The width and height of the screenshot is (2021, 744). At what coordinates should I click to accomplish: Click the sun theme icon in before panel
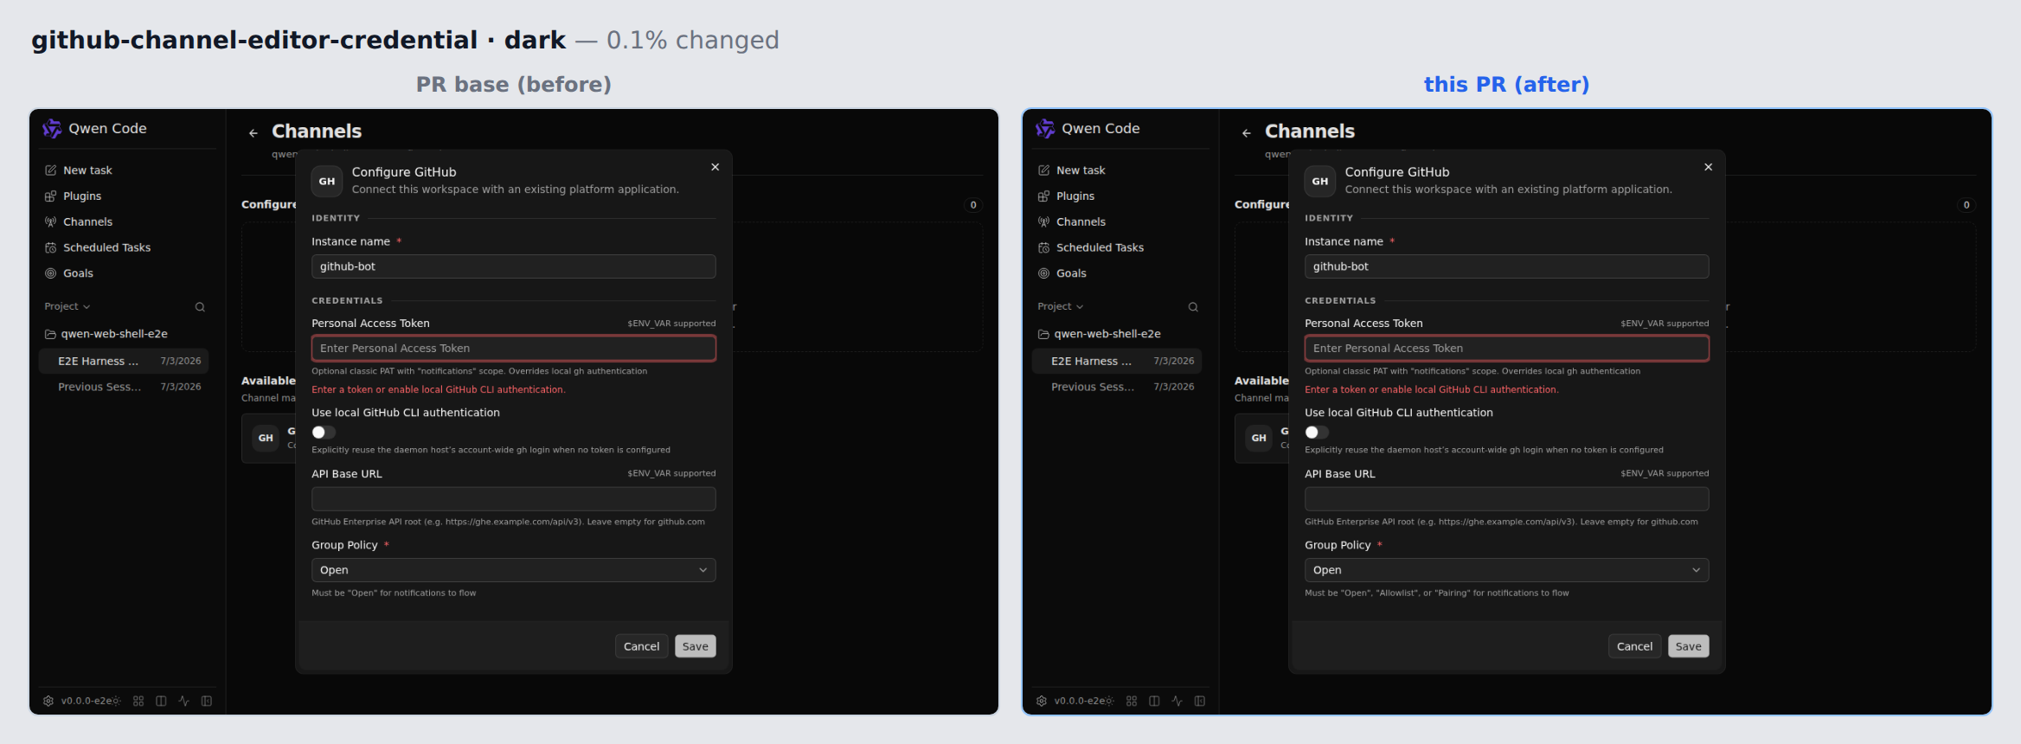pyautogui.click(x=116, y=701)
